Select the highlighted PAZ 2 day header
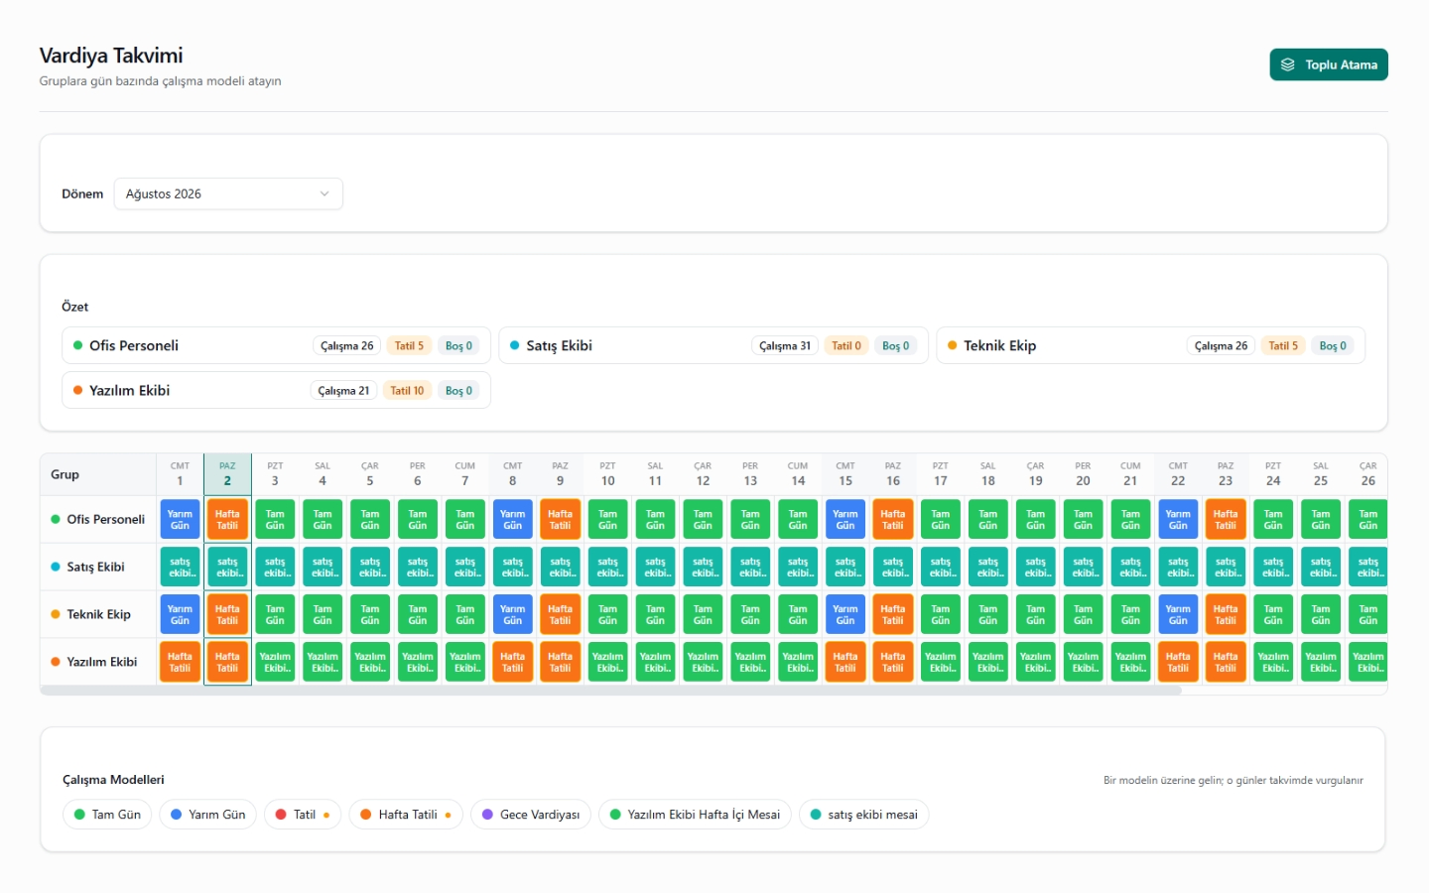This screenshot has width=1429, height=893. coord(227,474)
